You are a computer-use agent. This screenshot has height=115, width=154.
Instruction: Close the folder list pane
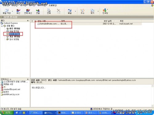pyautogui.click(x=28, y=21)
